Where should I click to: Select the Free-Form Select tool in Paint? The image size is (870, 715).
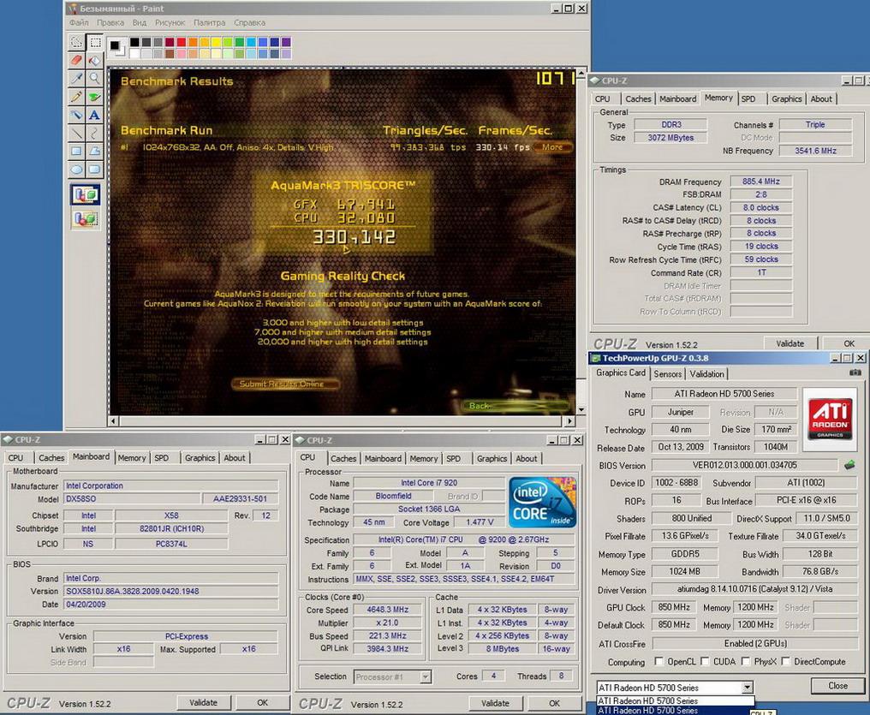[x=76, y=42]
